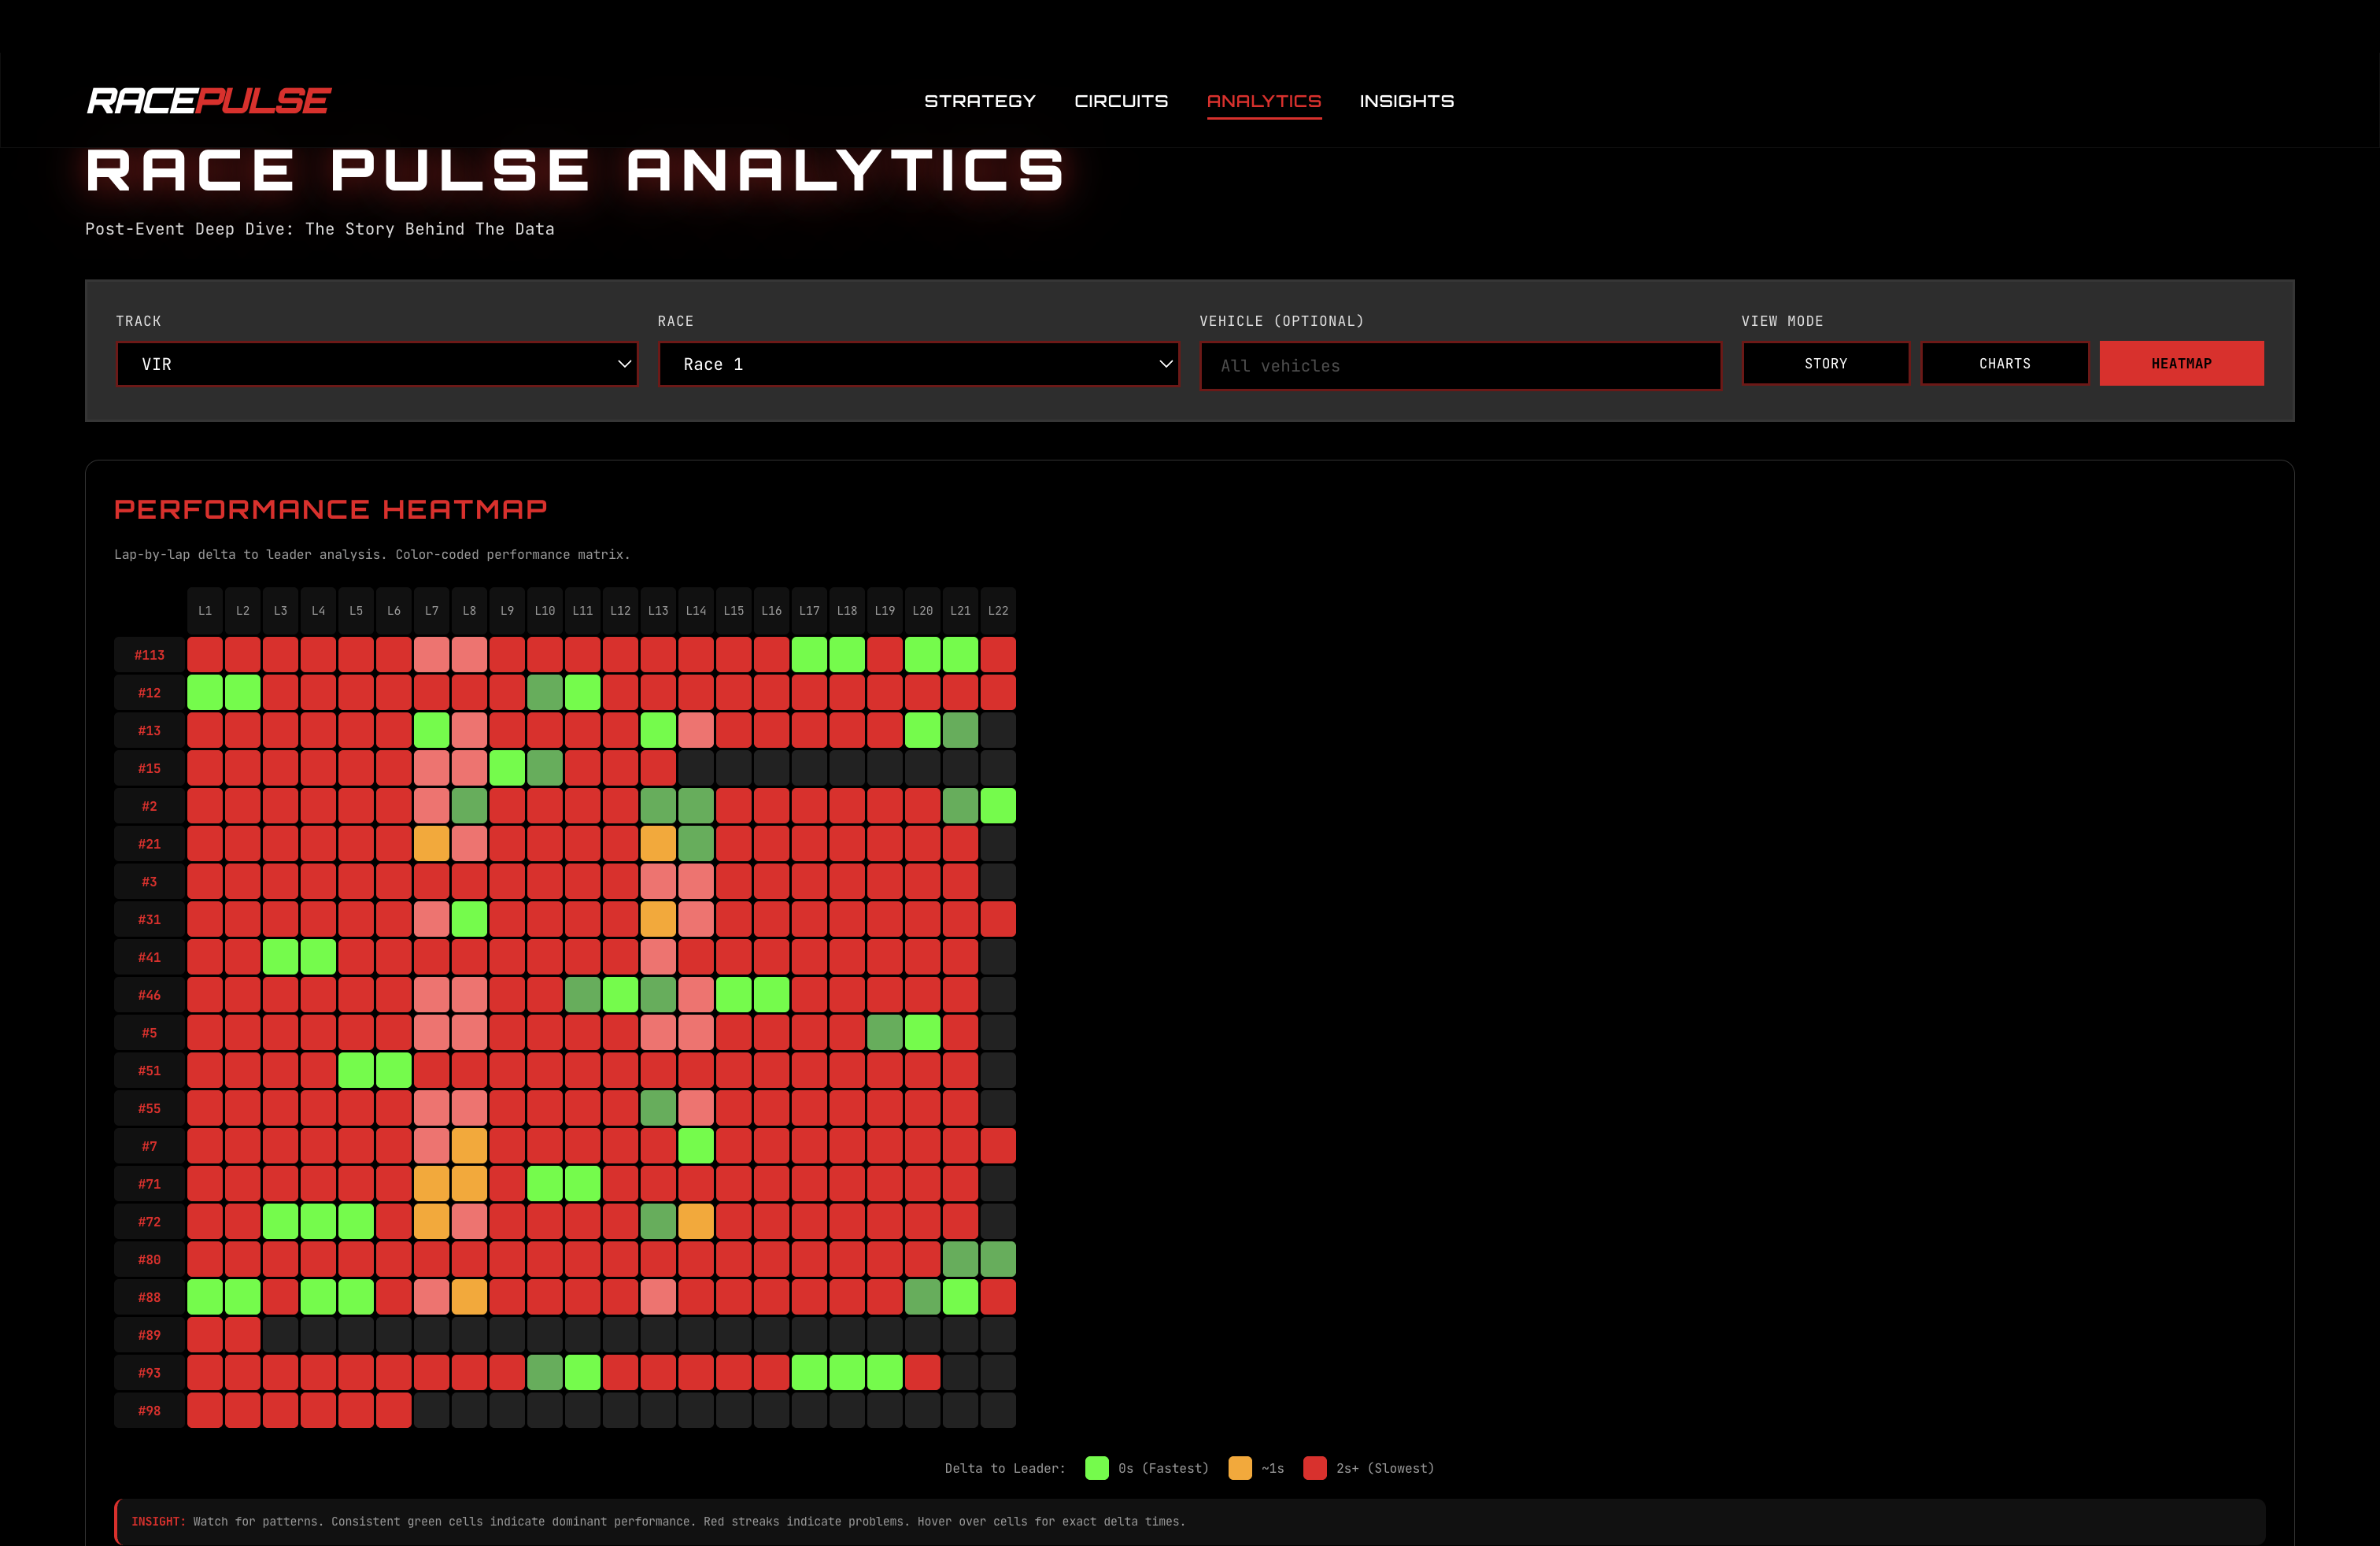Click the L22 column header
This screenshot has width=2380, height=1546.
(x=997, y=610)
